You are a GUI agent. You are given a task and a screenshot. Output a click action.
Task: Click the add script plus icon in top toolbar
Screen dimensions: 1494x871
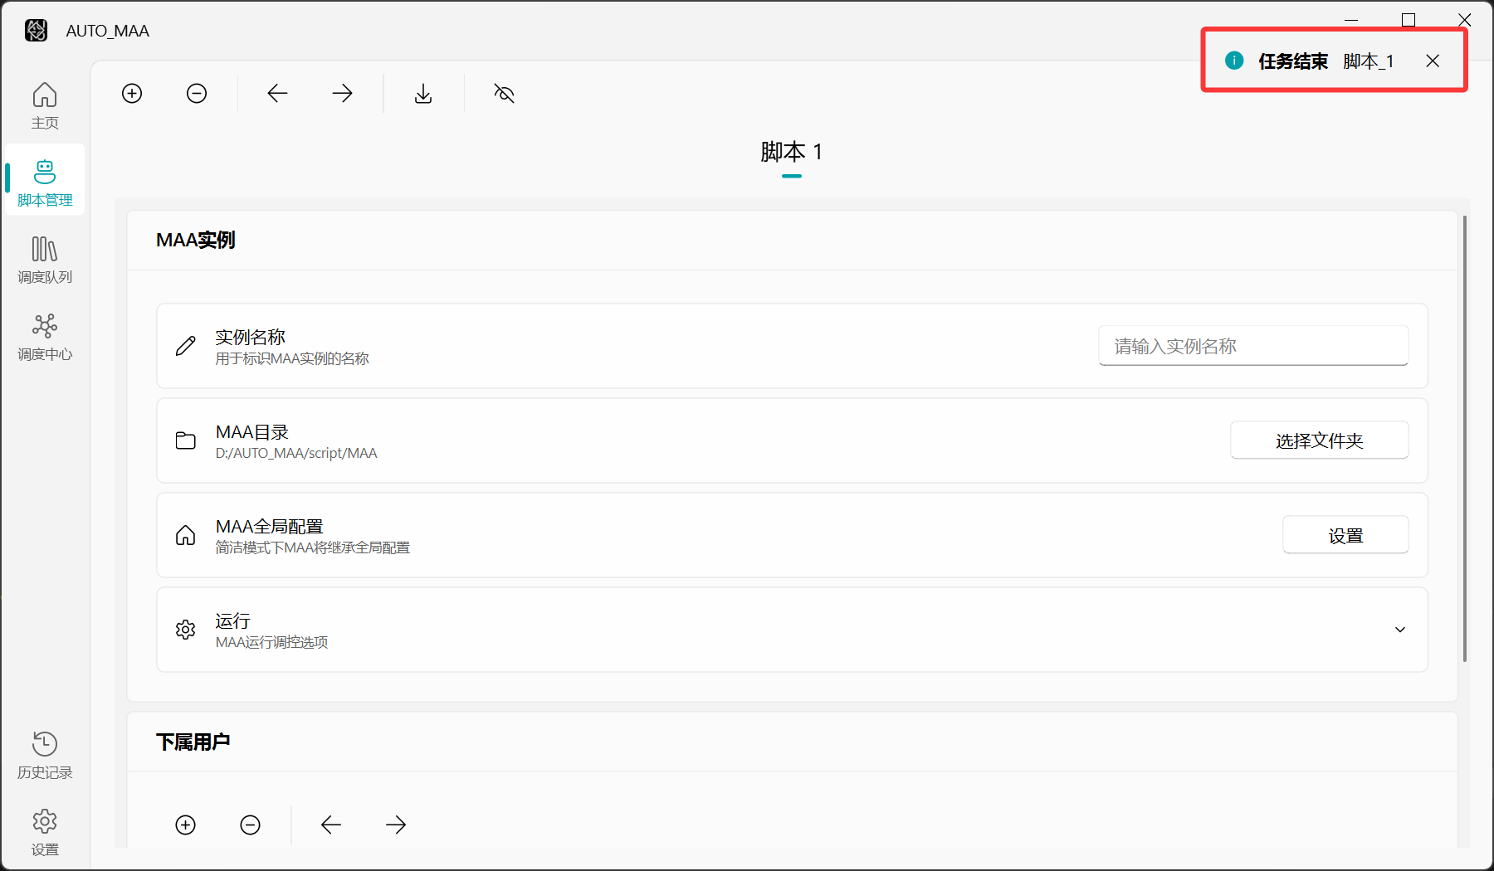132,94
